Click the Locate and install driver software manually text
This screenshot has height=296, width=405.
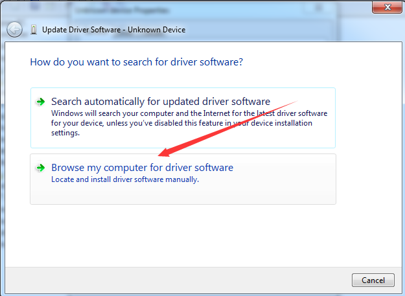point(124,179)
